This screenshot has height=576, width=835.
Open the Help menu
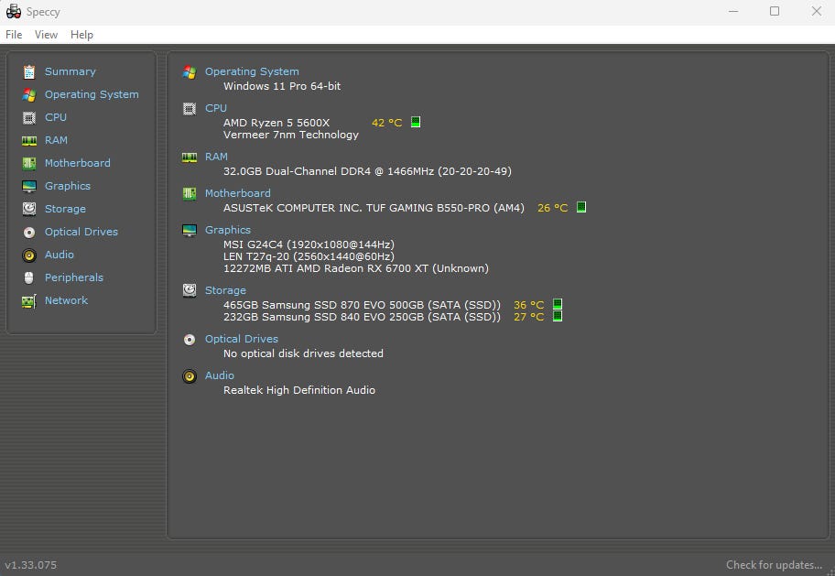coord(81,35)
